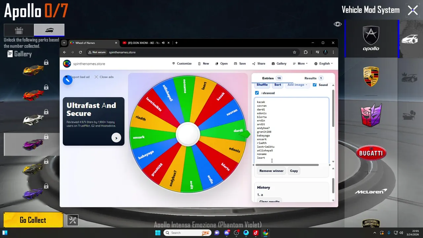Close the Vehicle Mod System panel
The height and width of the screenshot is (238, 423).
pyautogui.click(x=413, y=10)
